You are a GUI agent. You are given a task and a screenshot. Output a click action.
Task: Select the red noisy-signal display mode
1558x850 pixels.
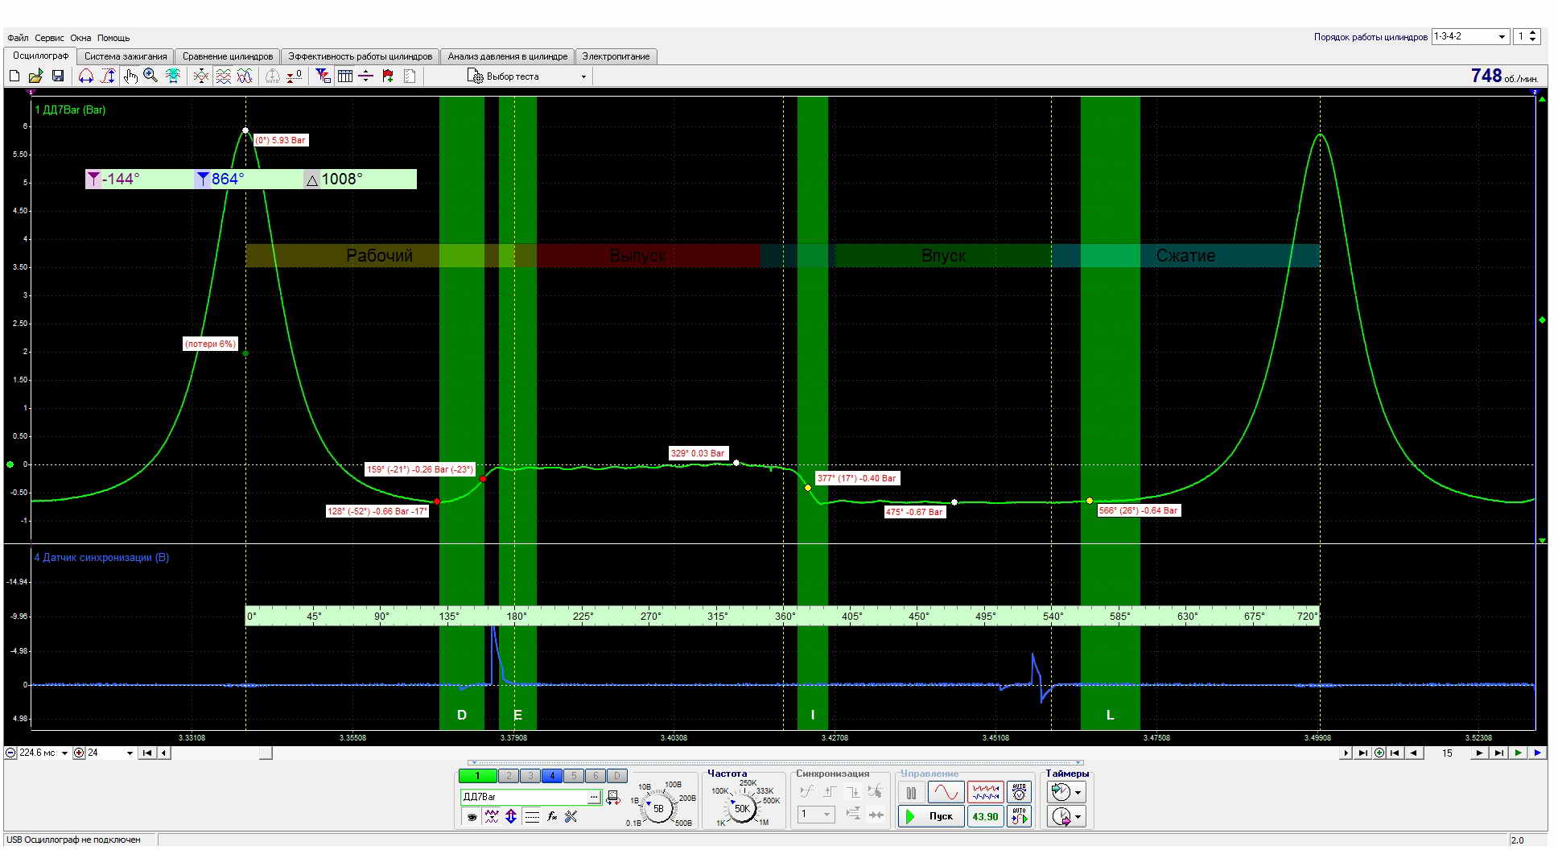click(x=985, y=792)
